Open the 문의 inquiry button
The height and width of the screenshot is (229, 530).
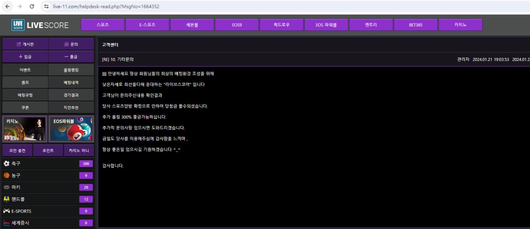click(71, 44)
